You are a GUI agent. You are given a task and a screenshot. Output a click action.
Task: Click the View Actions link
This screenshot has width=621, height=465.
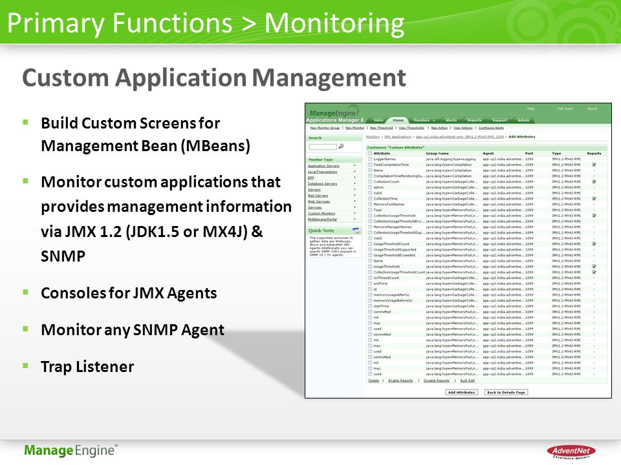click(x=463, y=128)
